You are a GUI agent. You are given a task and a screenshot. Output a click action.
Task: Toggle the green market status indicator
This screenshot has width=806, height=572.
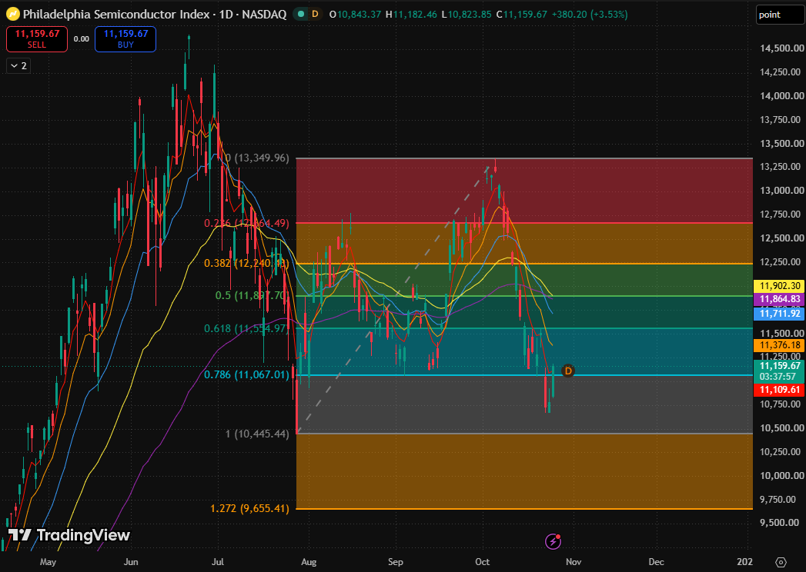[x=301, y=15]
